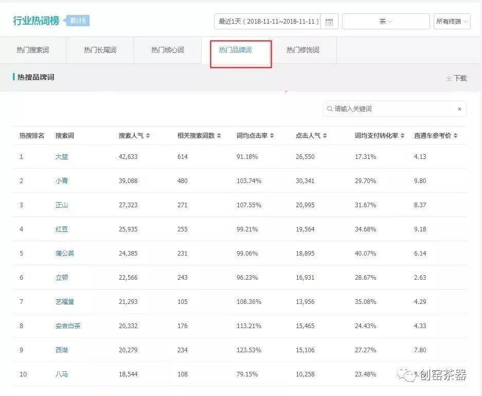Select search popularity value 24,385
The image size is (482, 396).
click(x=128, y=254)
